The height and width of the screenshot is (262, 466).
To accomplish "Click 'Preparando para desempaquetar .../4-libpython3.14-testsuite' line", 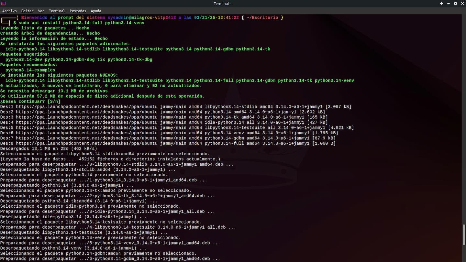I will click(x=118, y=227).
